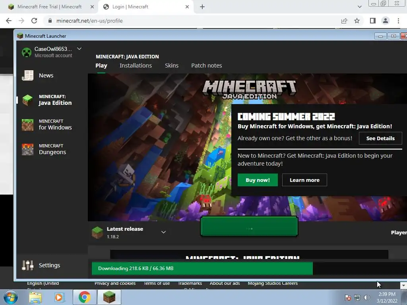This screenshot has height=305, width=407.
Task: Click the lock site info icon
Action: 50,21
